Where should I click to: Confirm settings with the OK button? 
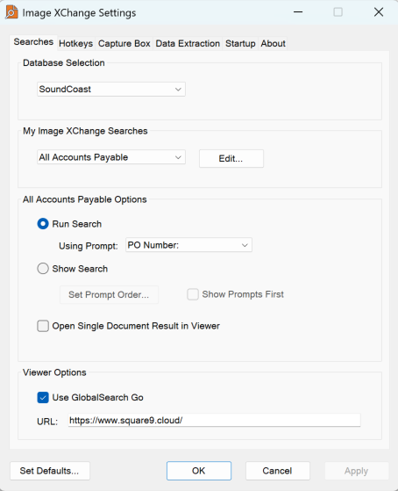point(199,471)
